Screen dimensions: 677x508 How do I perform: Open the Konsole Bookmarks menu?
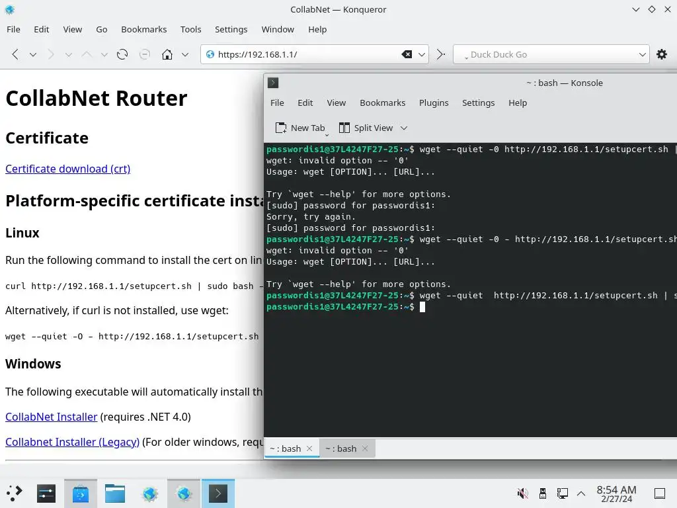tap(383, 103)
